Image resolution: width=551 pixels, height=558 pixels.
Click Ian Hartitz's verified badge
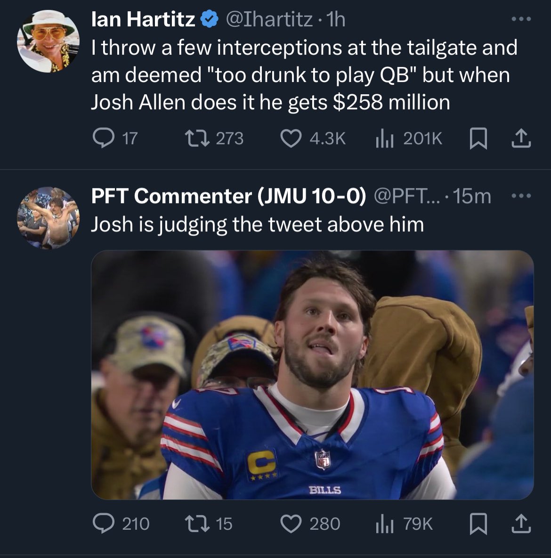pos(210,19)
